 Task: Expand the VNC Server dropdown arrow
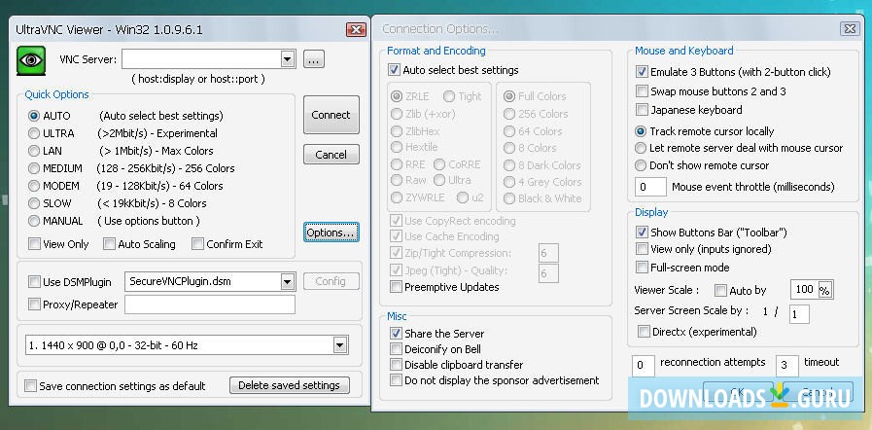click(287, 59)
